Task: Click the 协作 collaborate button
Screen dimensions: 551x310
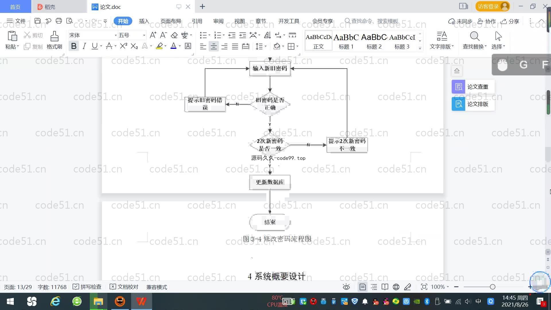Action: point(487,21)
